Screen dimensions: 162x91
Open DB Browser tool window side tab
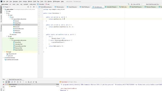(1, 28)
